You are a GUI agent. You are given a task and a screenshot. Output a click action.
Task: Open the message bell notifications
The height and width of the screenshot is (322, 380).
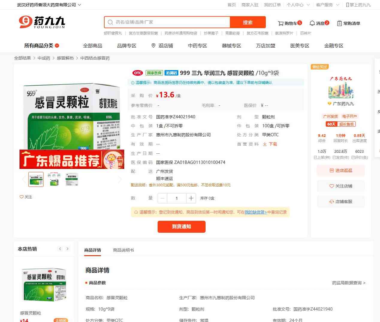pyautogui.click(x=312, y=23)
